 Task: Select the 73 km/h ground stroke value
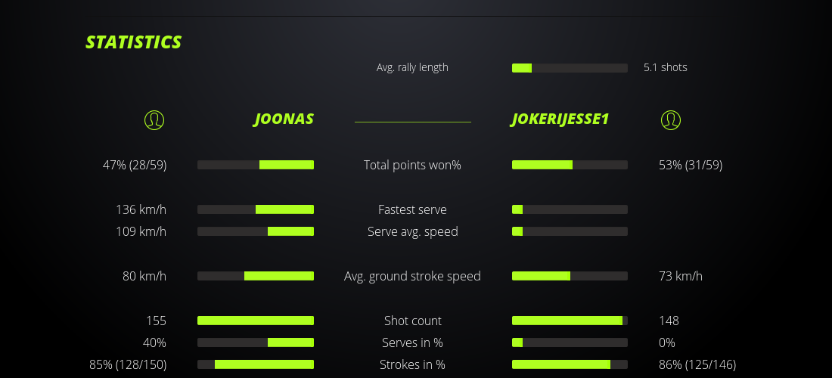(x=680, y=276)
